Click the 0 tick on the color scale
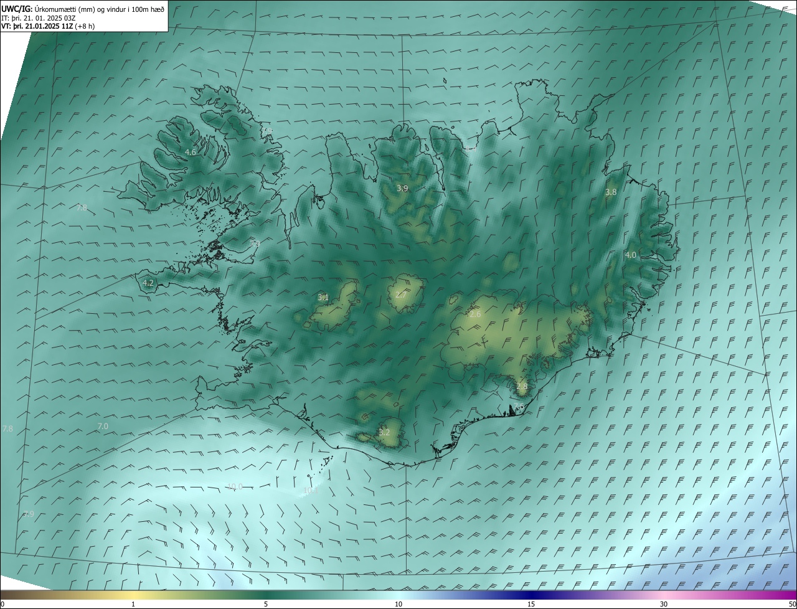The image size is (797, 609). click(2, 604)
